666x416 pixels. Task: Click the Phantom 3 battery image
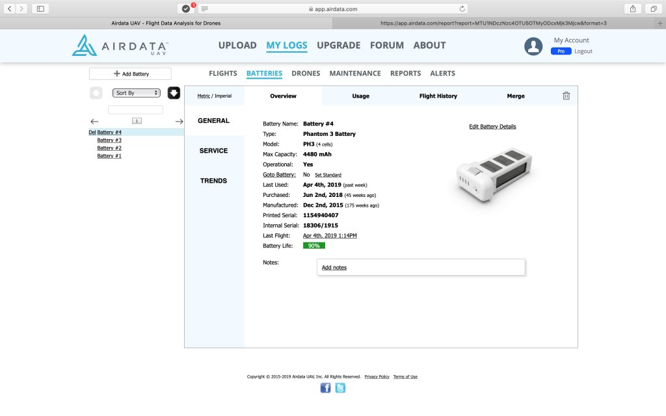(494, 175)
